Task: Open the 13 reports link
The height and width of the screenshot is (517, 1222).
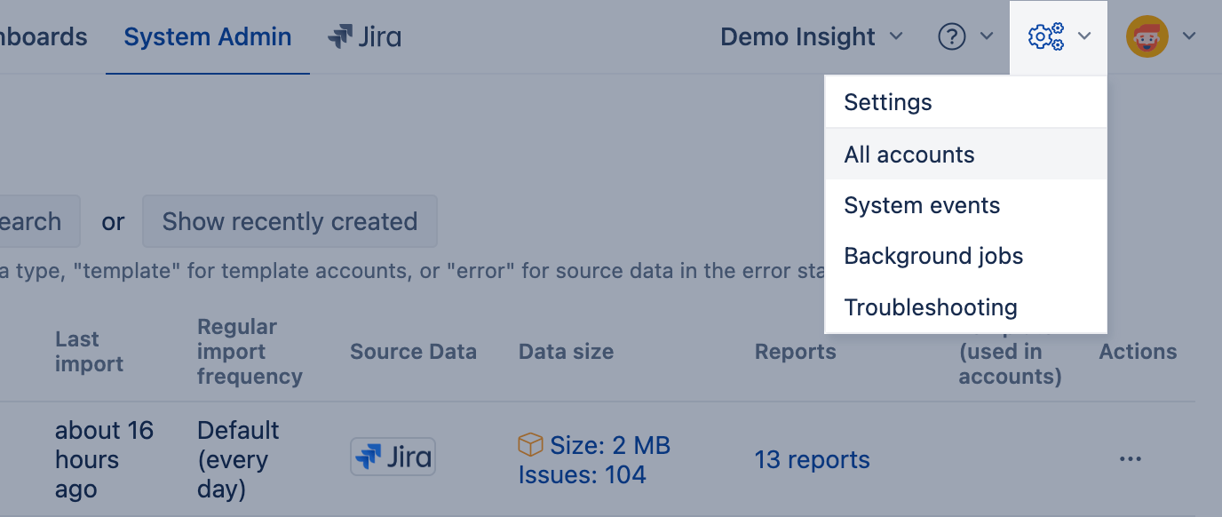Action: [812, 459]
